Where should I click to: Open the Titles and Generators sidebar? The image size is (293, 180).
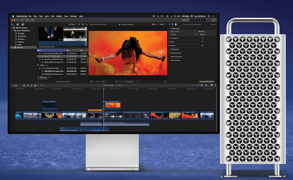point(23,25)
